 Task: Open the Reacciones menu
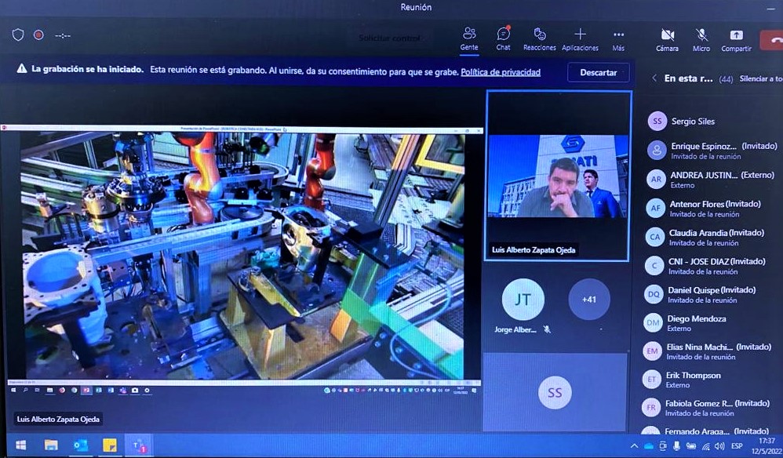point(539,37)
